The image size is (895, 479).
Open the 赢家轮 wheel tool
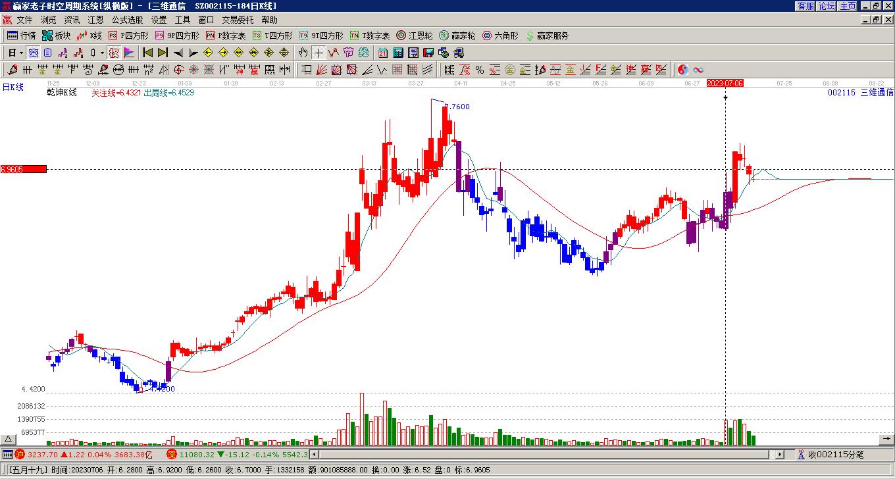pos(457,36)
